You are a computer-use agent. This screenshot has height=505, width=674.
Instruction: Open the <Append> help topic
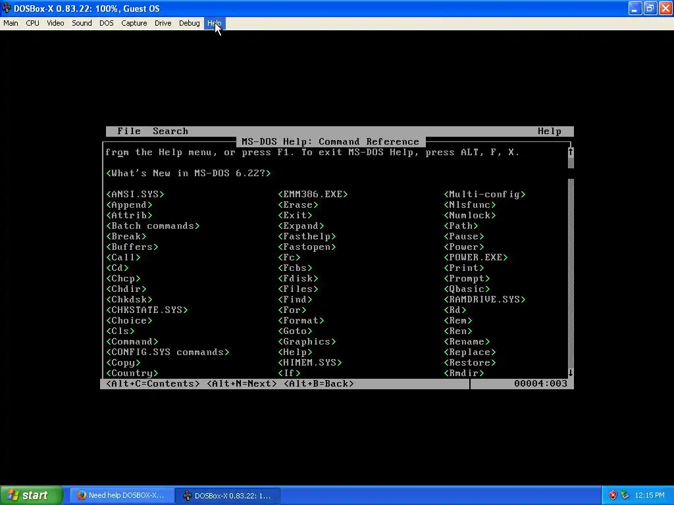point(129,205)
